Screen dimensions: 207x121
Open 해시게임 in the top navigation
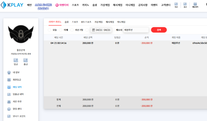pyautogui.click(x=117, y=5)
